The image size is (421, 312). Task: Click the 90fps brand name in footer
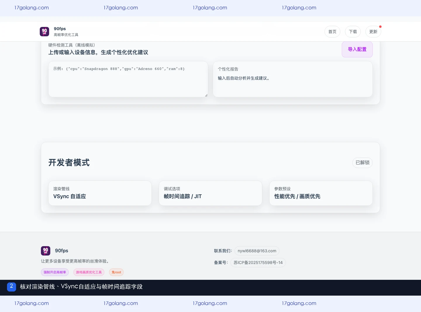[62, 251]
